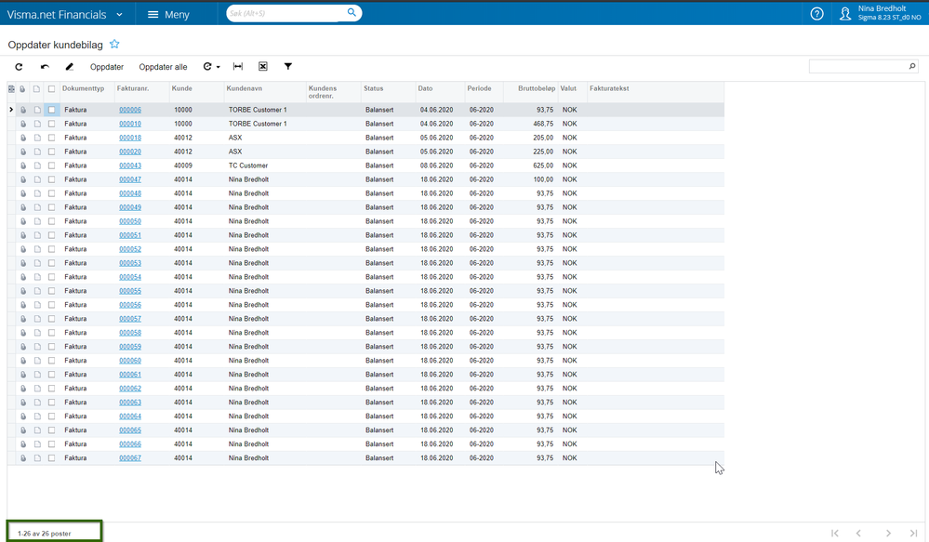The image size is (929, 542).
Task: Click the Oppdater button
Action: [107, 67]
